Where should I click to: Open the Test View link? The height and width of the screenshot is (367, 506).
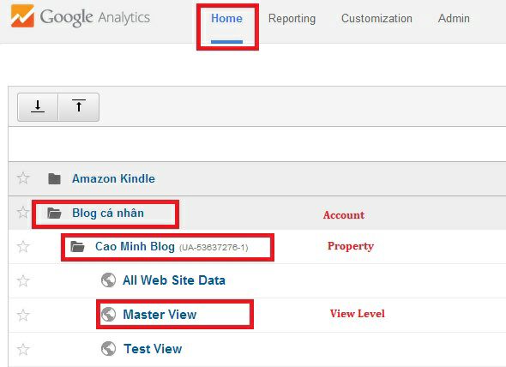[x=153, y=349]
